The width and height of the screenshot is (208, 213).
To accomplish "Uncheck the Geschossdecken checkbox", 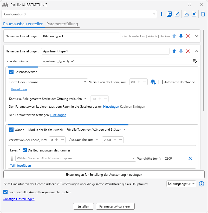I will pos(11,72).
